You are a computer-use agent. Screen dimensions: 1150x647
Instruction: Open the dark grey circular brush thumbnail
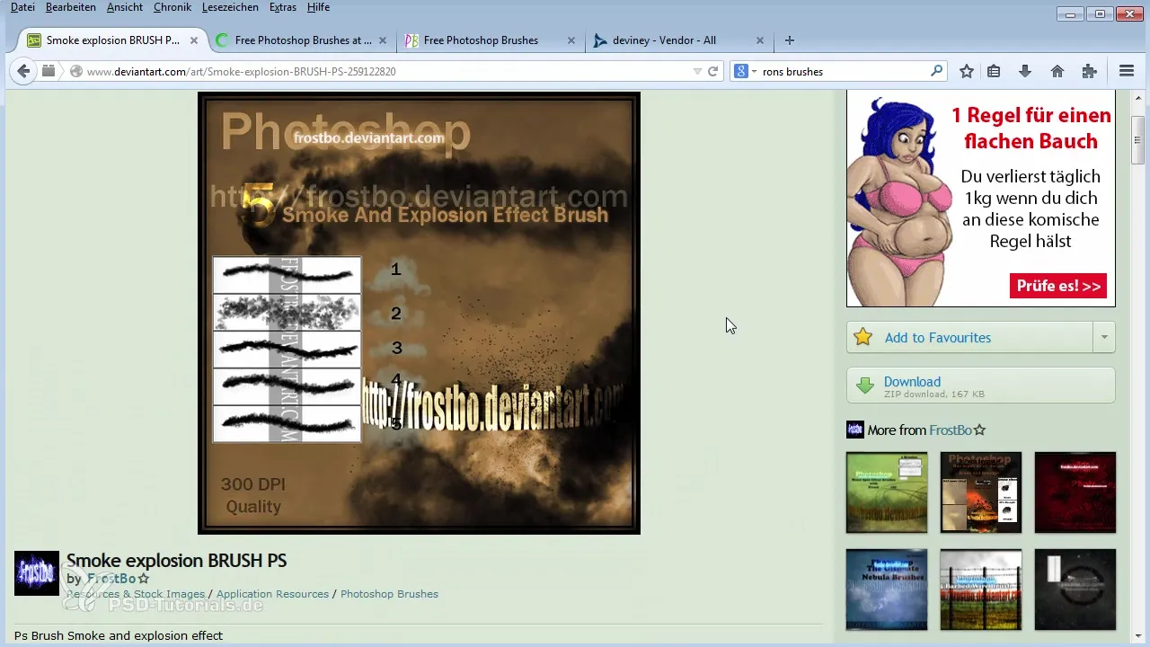pyautogui.click(x=1075, y=589)
